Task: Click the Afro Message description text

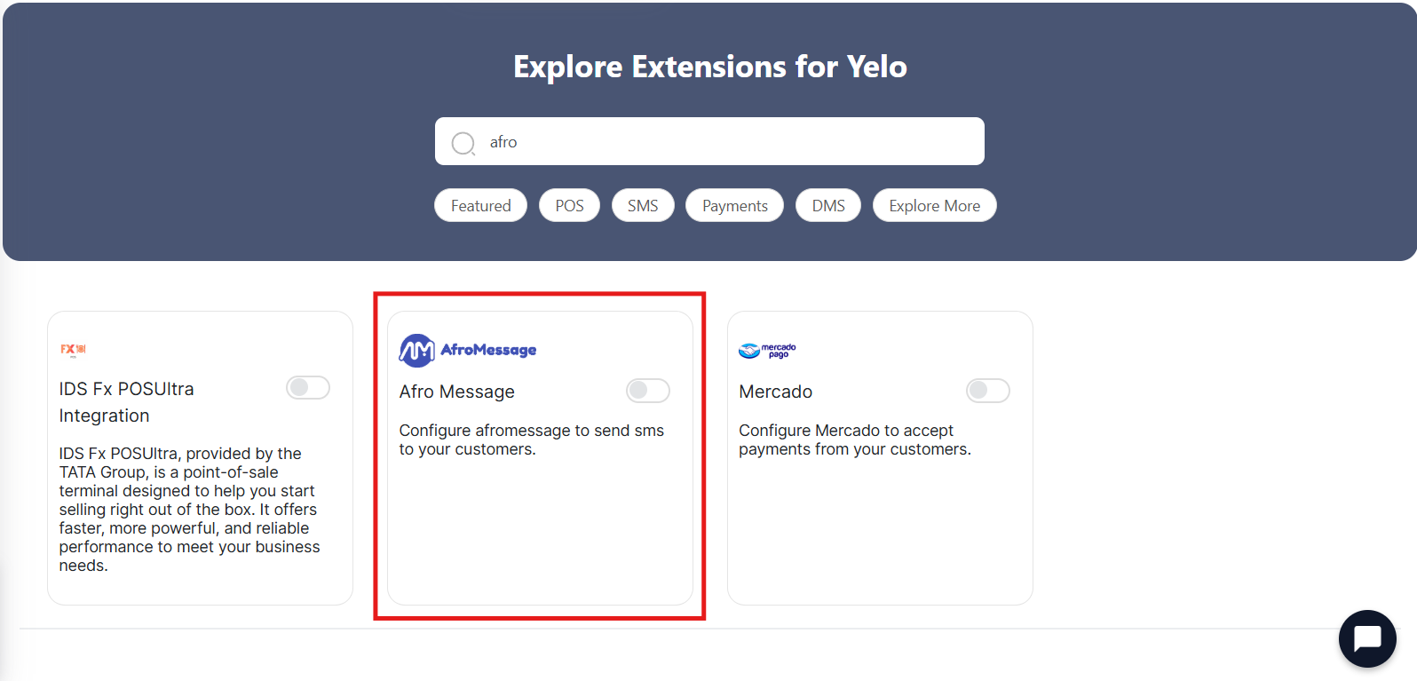Action: click(532, 440)
